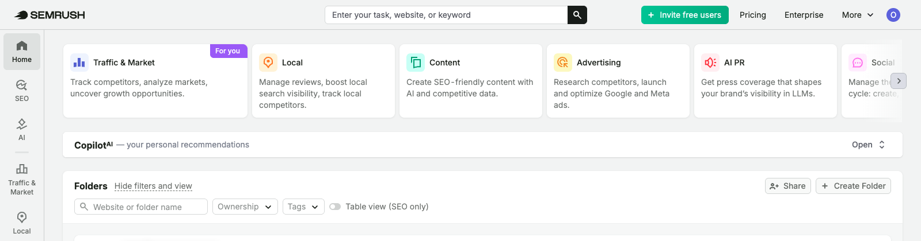The height and width of the screenshot is (241, 921).
Task: Toggle Table view (SEO only) switch
Action: tap(335, 207)
